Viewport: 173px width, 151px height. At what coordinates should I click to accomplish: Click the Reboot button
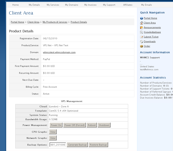point(92,125)
